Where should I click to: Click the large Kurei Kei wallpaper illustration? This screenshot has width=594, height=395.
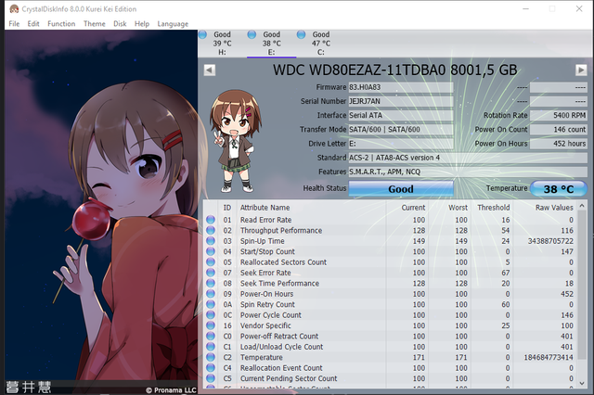tap(101, 212)
